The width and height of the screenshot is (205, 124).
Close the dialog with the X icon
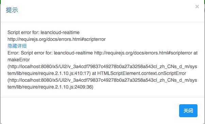[x=197, y=6]
